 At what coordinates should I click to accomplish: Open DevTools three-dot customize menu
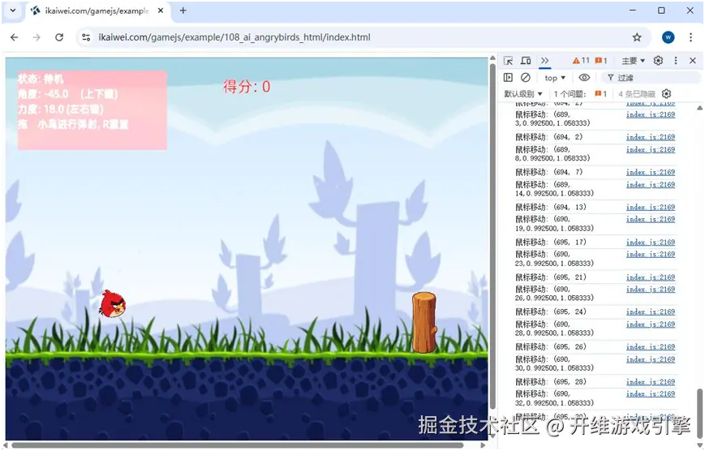[x=675, y=60]
